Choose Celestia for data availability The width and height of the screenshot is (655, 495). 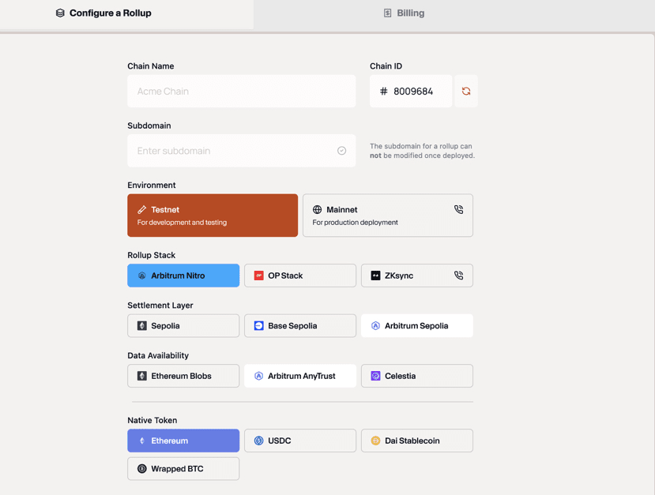[416, 376]
